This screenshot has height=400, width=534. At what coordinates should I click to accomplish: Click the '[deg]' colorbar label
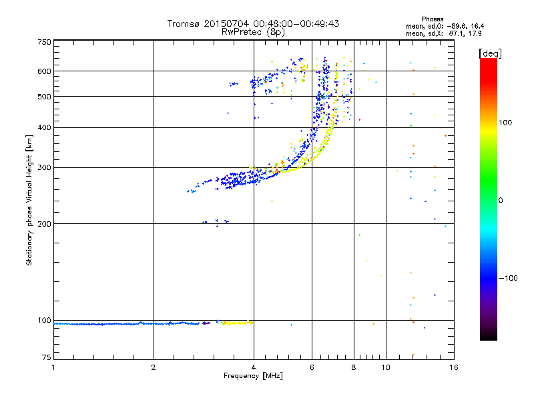pos(490,53)
